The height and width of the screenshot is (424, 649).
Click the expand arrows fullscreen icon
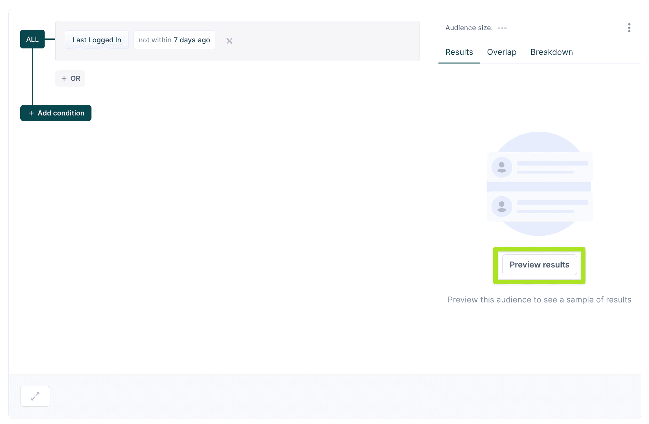[x=35, y=396]
